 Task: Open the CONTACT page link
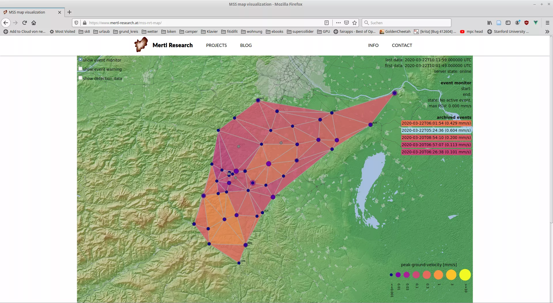point(402,45)
